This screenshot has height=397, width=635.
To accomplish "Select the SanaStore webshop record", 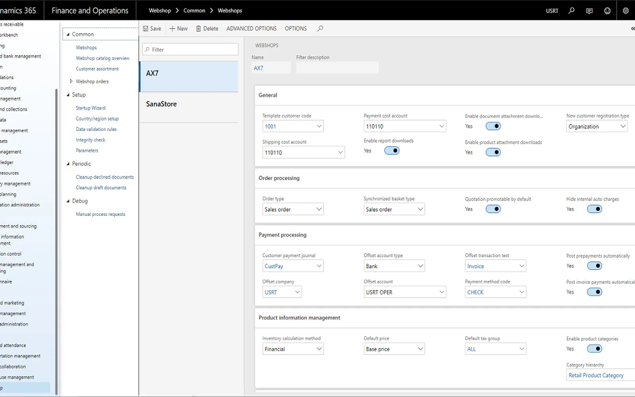I will 189,107.
